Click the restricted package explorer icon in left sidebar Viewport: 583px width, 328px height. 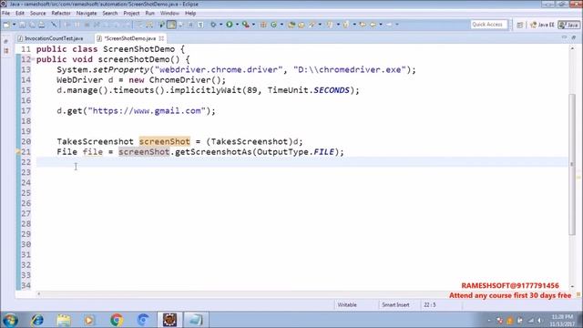pyautogui.click(x=6, y=51)
